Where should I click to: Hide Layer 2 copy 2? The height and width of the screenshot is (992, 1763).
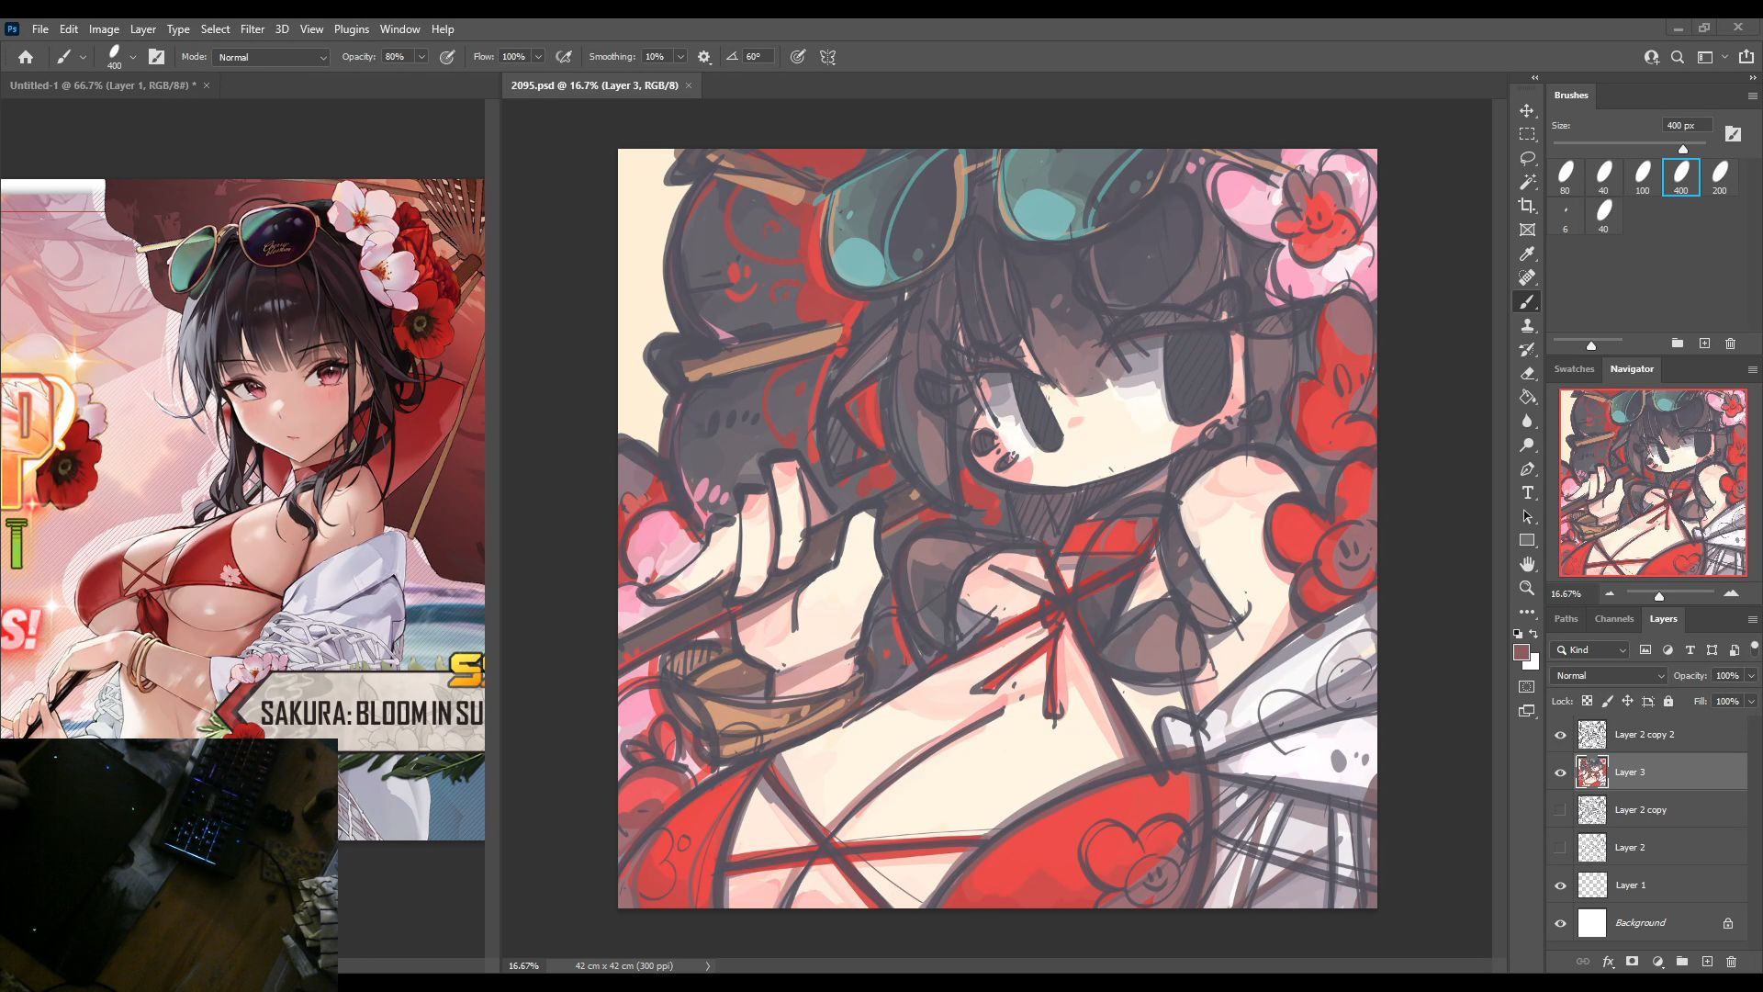1560,735
